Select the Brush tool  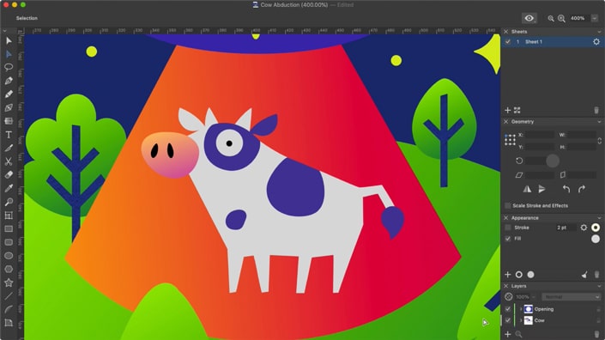coord(9,149)
